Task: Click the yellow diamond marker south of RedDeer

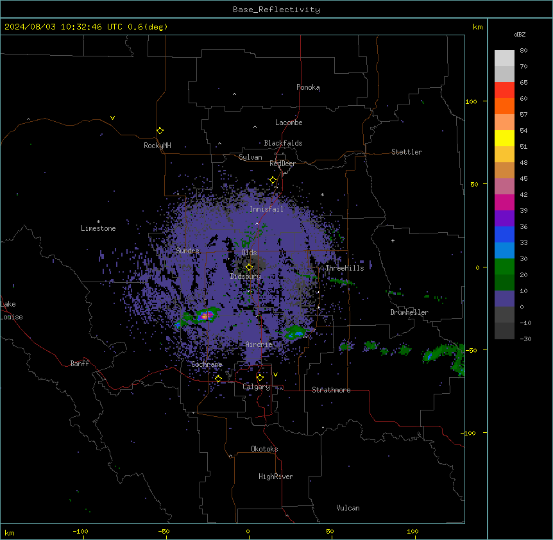Action: pyautogui.click(x=273, y=180)
